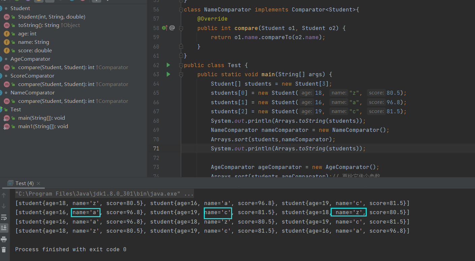The height and width of the screenshot is (261, 475).
Task: Click the 'name:' parameter hint on line 66
Action: coord(339,102)
